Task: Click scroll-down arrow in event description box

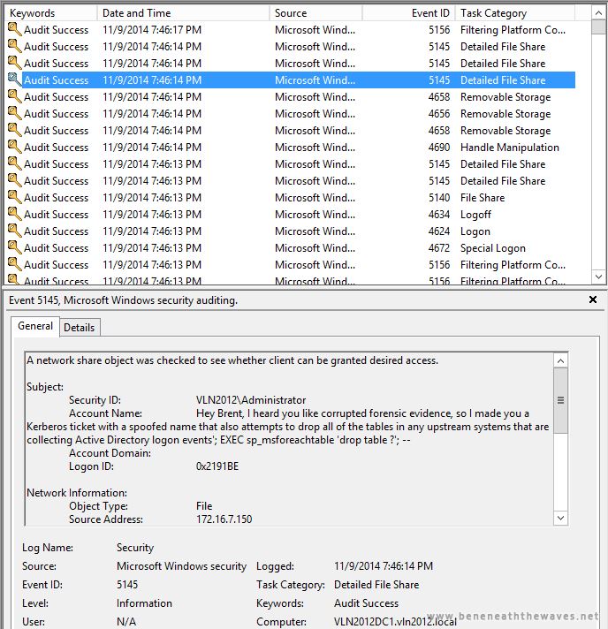Action: 560,518
